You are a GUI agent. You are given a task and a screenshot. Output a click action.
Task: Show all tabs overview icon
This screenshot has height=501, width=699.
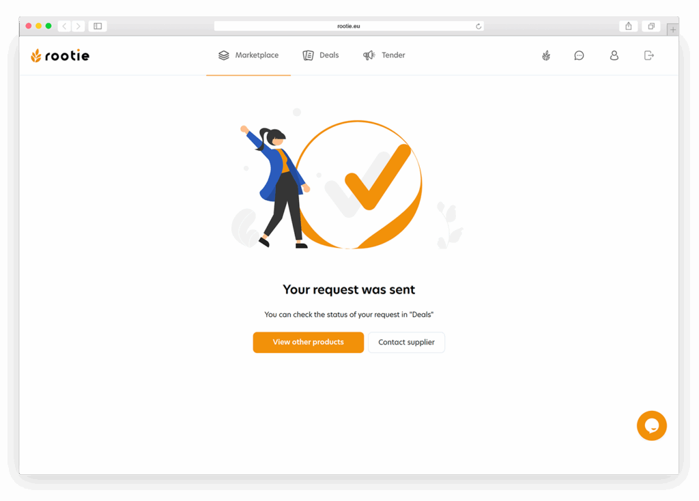point(651,27)
